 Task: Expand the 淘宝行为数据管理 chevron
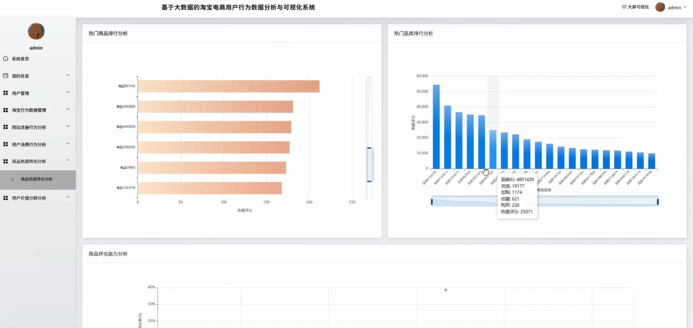click(68, 109)
